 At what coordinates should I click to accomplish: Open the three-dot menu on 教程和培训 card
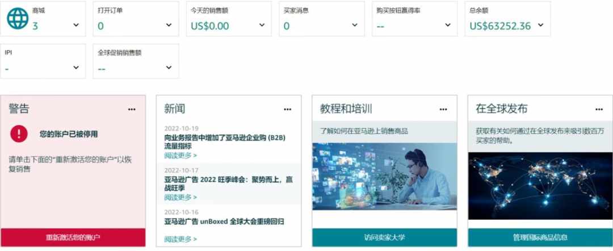pyautogui.click(x=443, y=110)
